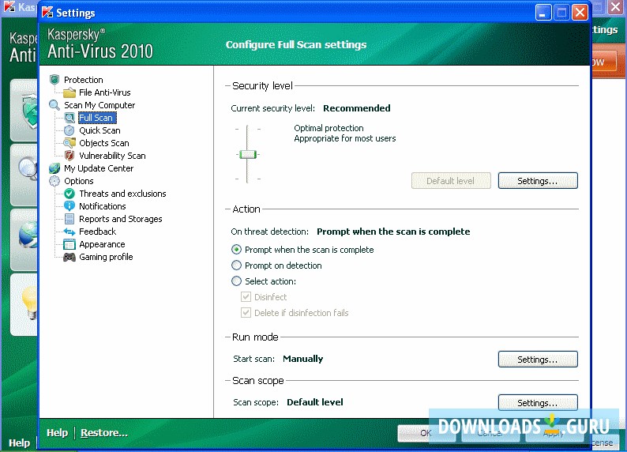Click the My Update Center globe icon

(54, 168)
